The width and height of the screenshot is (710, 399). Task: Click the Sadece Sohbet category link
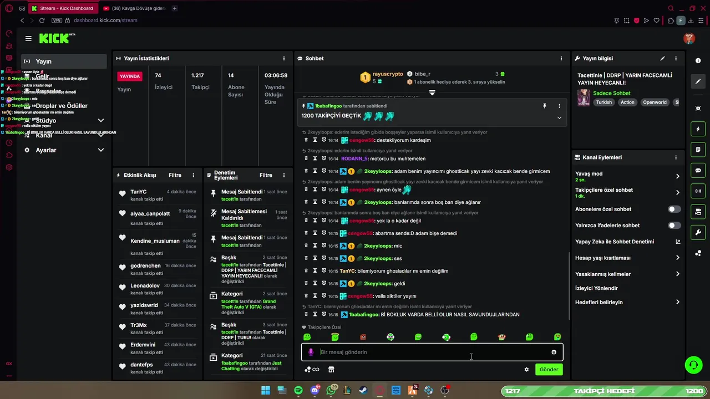[611, 93]
